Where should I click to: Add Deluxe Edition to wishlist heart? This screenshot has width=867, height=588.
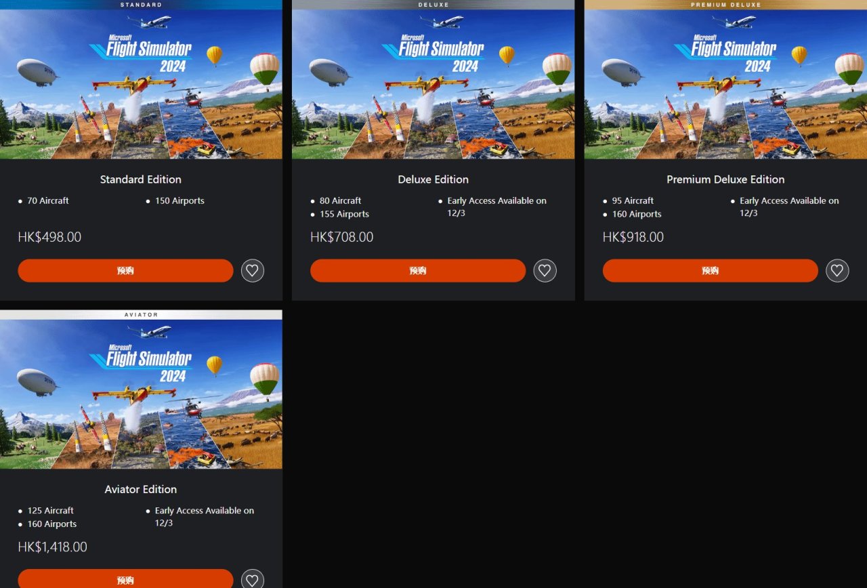tap(545, 271)
